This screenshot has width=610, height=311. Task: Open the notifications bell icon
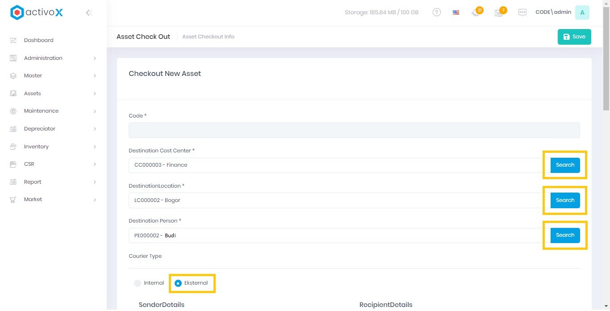(x=476, y=13)
